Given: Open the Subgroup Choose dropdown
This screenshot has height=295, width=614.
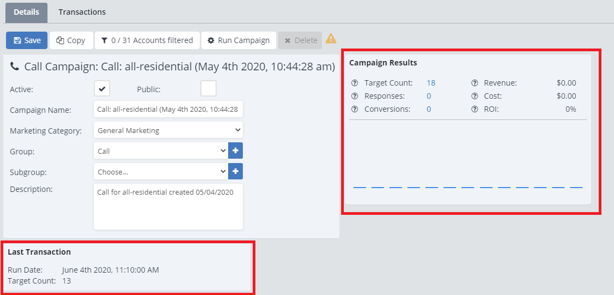Looking at the screenshot, I should click(160, 172).
